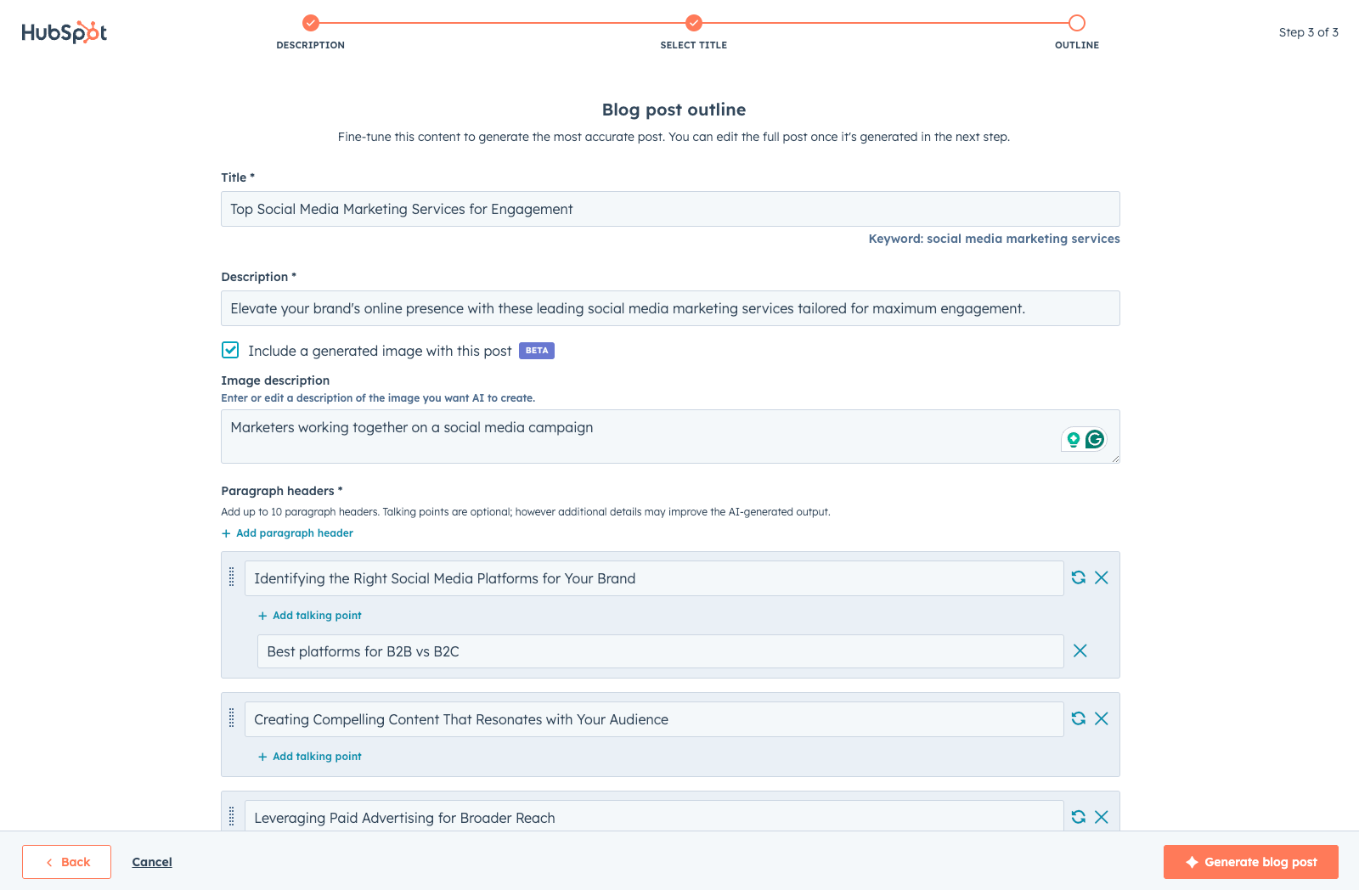Image resolution: width=1359 pixels, height=890 pixels.
Task: Click the Keyword: social media marketing services text
Action: pos(994,239)
